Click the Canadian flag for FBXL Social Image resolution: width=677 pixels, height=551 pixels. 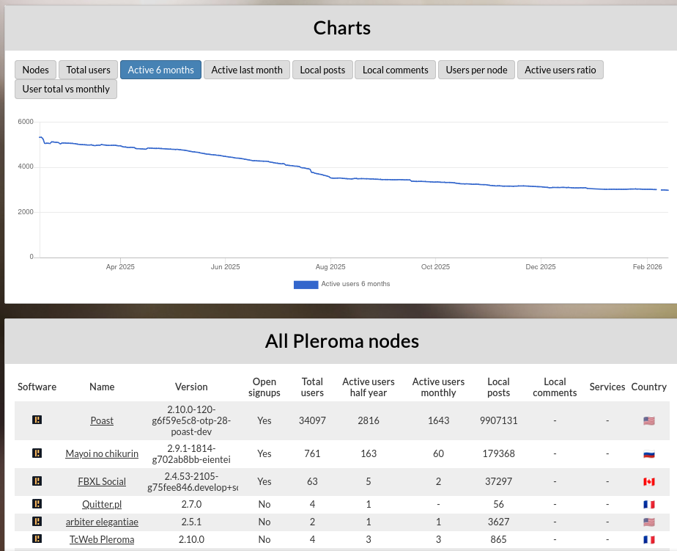tap(648, 482)
